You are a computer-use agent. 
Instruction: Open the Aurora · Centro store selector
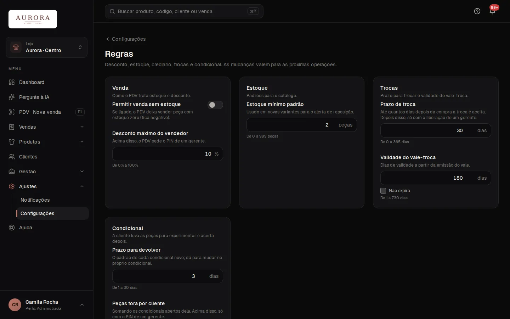[46, 47]
